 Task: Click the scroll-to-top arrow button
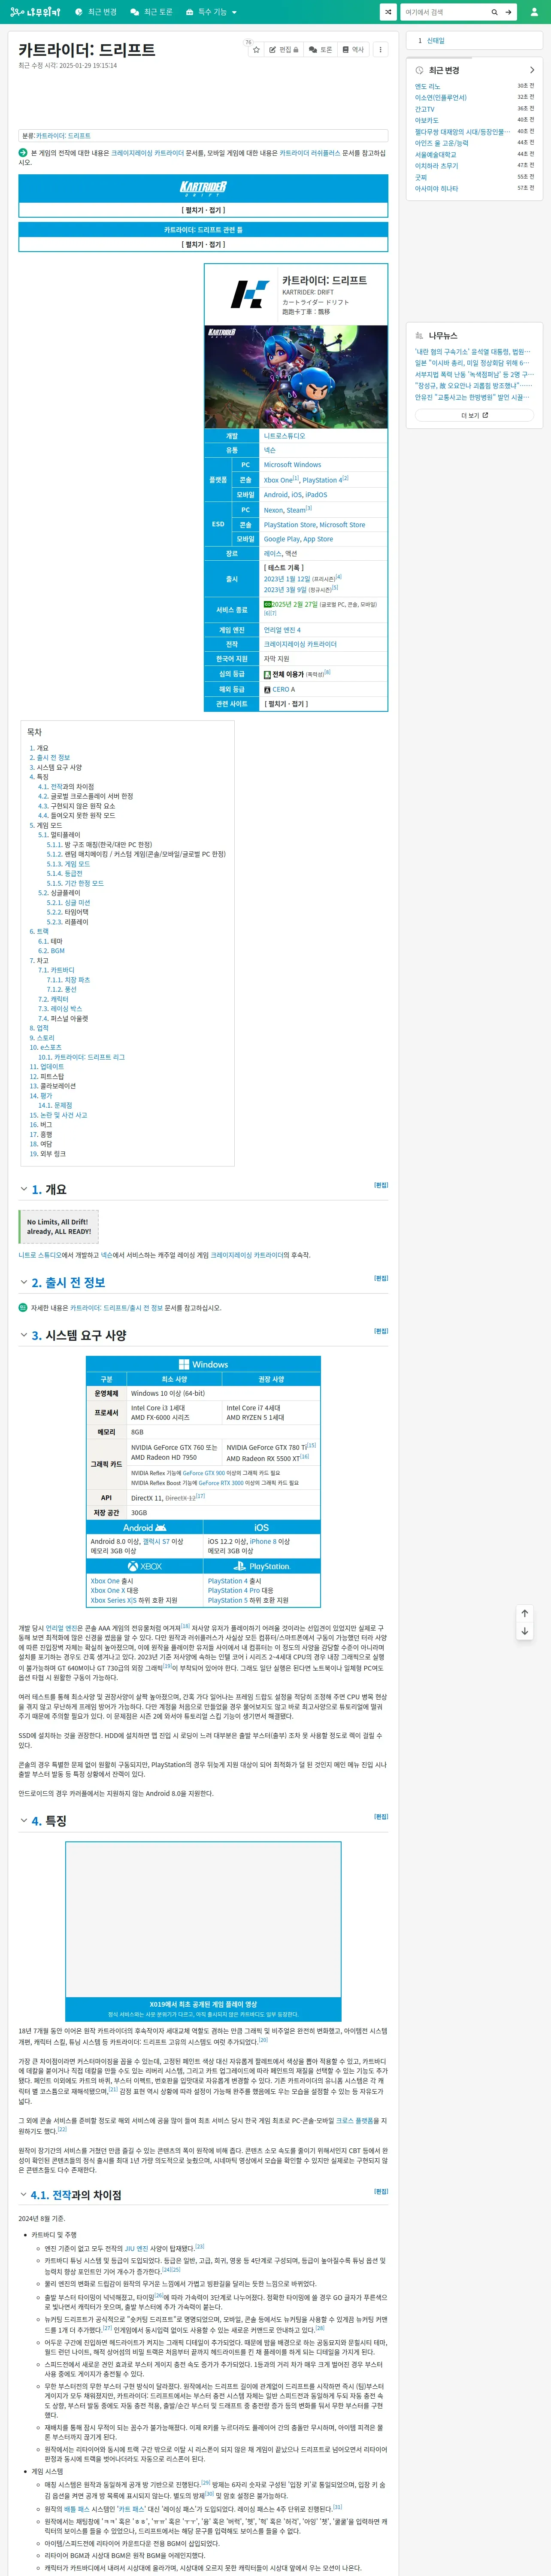[524, 1613]
